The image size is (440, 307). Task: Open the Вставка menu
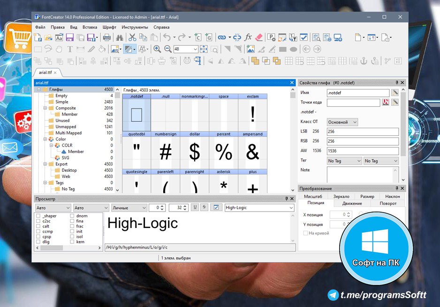[90, 27]
